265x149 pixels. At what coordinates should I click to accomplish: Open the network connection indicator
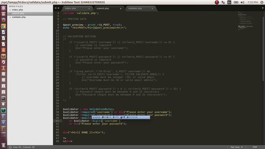pos(223,2)
